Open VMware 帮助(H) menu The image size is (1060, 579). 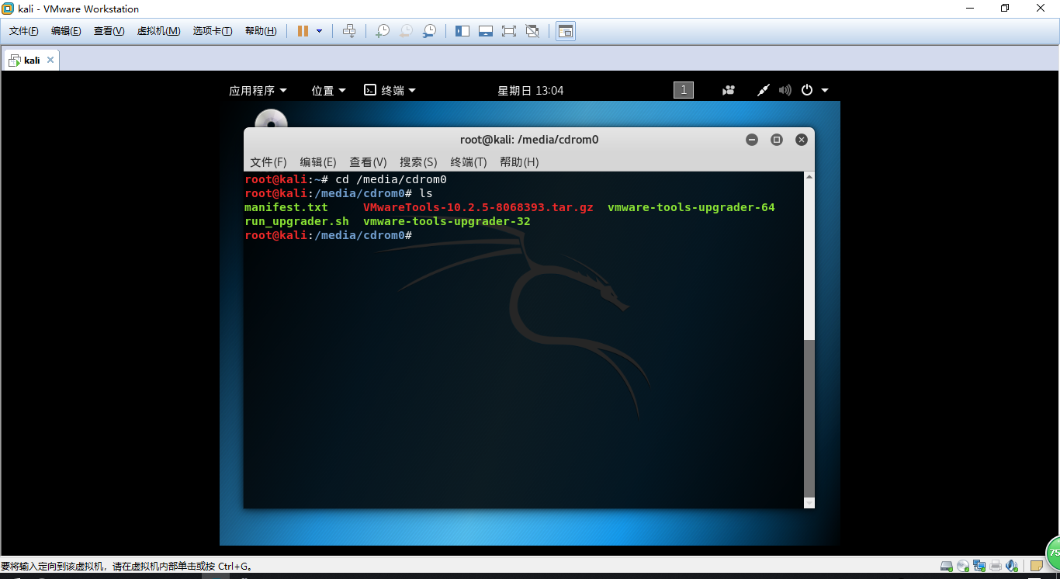261,31
